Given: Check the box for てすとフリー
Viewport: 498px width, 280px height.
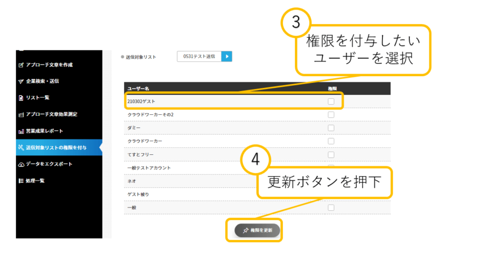Looking at the screenshot, I should point(331,155).
